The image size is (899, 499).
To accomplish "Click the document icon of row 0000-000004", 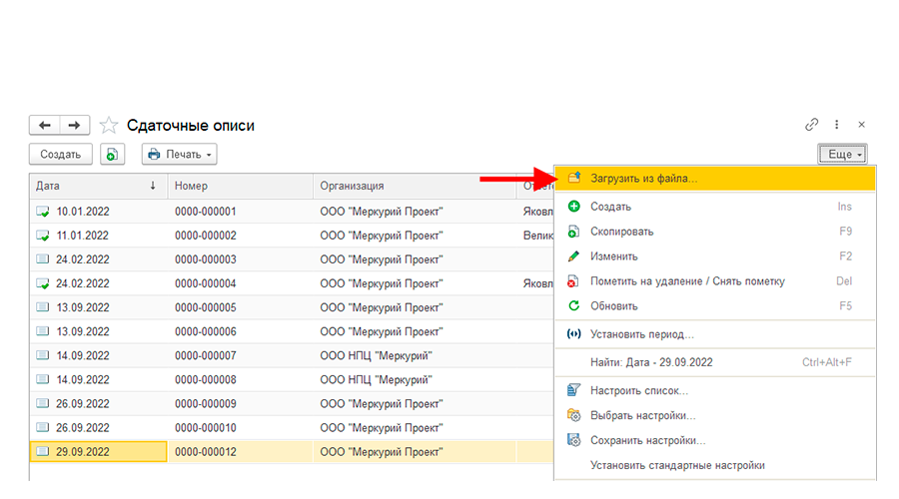I will [x=42, y=283].
